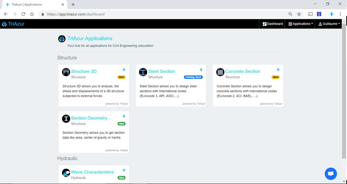Click the Concrete Section round icon
The width and height of the screenshot is (347, 184).
[x=220, y=72]
